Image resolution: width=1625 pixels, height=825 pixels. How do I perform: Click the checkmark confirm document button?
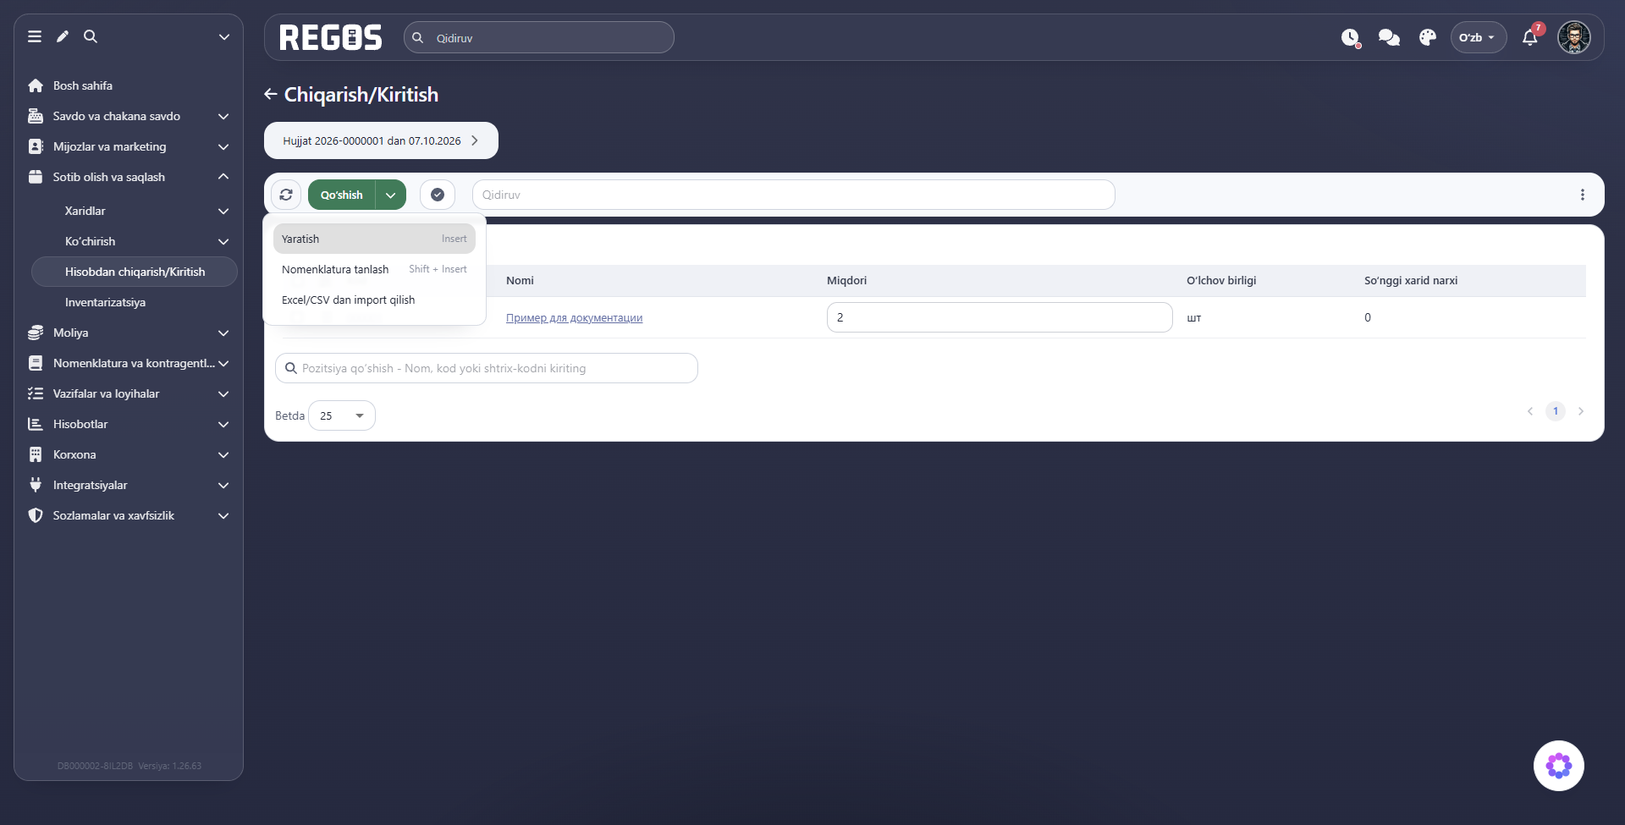point(438,195)
